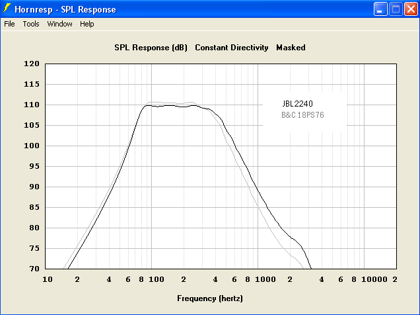This screenshot has width=420, height=315.
Task: Click the 115 dB y-axis value
Action: (32, 84)
